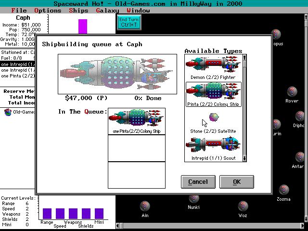Select the unknown planet Ain
This screenshot has width=308, height=231.
click(145, 206)
